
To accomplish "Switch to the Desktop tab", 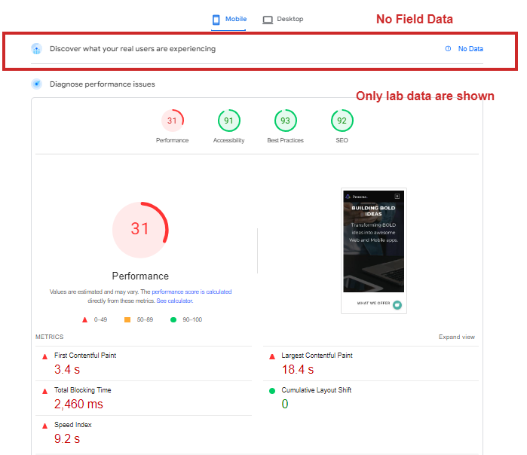I will (283, 20).
